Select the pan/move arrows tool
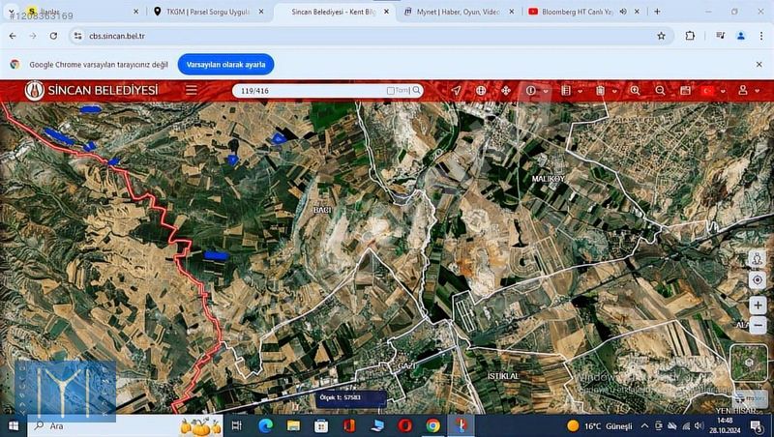Image resolution: width=774 pixels, height=437 pixels. (505, 90)
